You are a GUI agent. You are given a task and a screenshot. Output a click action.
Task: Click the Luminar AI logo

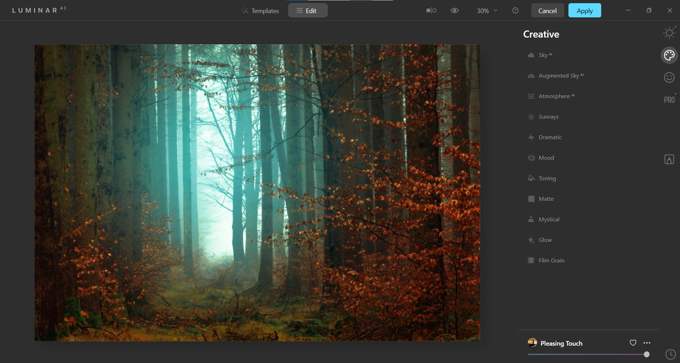(x=39, y=10)
